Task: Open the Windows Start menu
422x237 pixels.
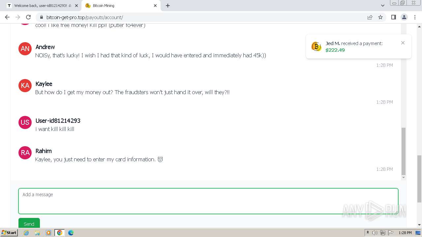Action: [9, 232]
